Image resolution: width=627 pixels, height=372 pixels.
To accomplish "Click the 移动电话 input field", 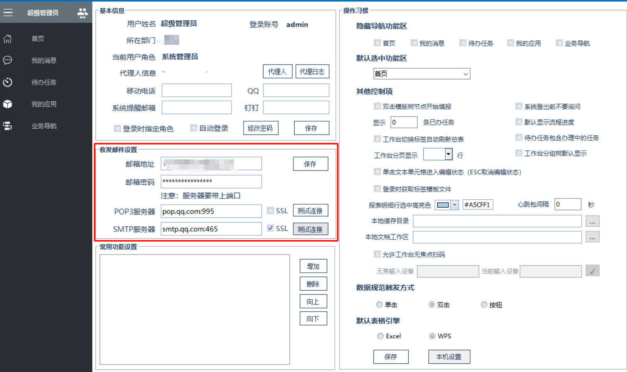I will coord(197,91).
